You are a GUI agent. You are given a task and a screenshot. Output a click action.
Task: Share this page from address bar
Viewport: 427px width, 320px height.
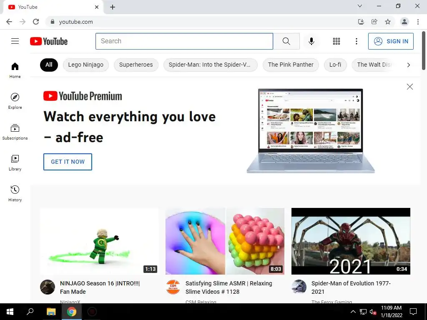point(374,22)
